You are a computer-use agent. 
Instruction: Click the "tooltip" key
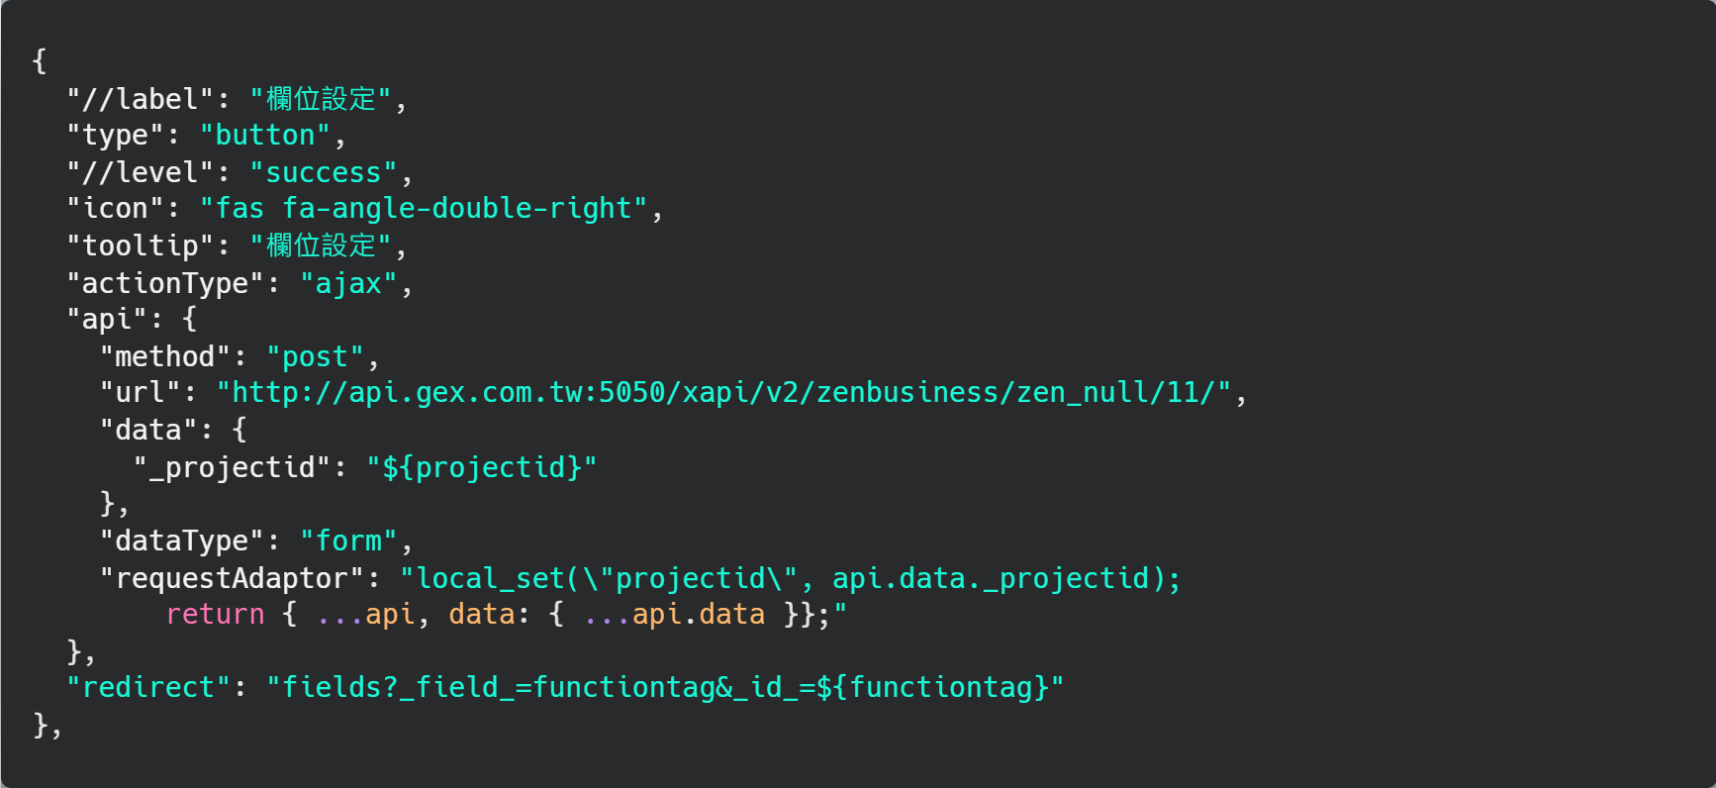[140, 246]
